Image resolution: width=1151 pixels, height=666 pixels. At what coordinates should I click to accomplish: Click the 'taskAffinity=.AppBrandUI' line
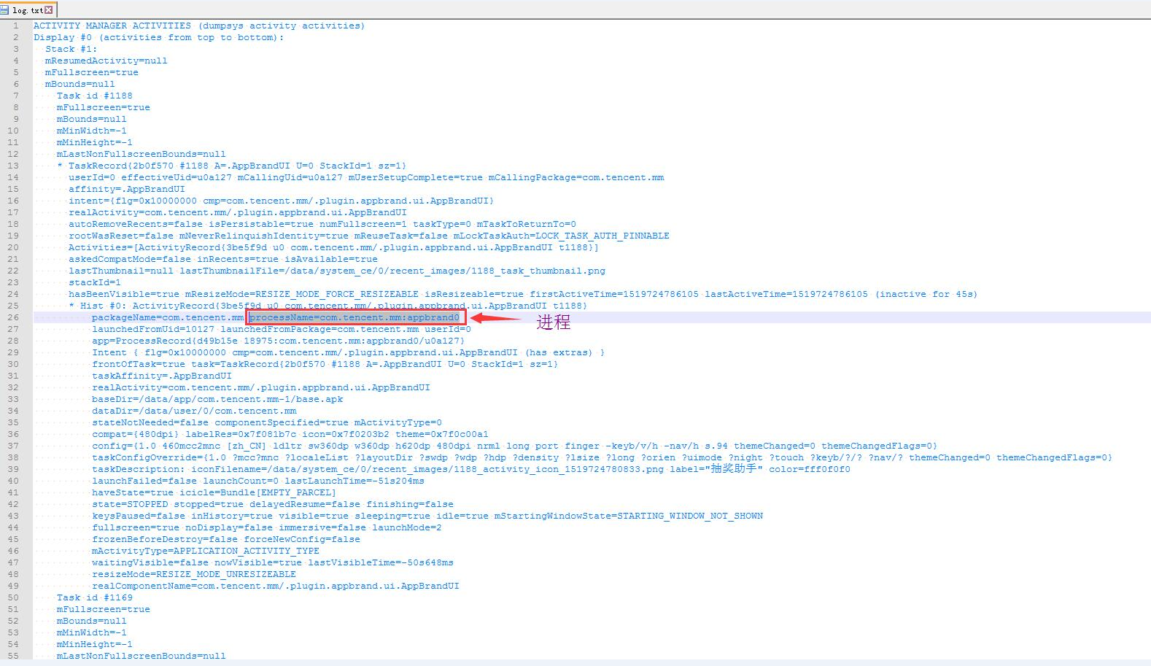pyautogui.click(x=162, y=376)
